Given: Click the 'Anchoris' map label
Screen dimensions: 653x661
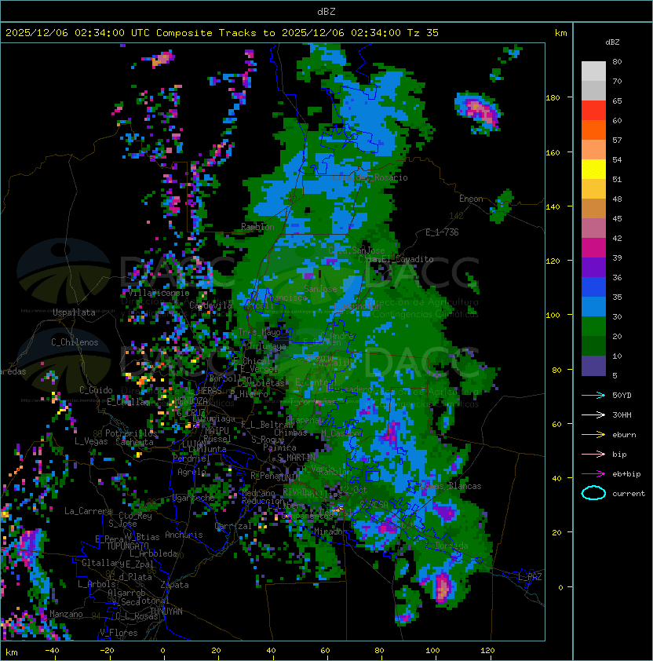Looking at the screenshot, I should (184, 535).
